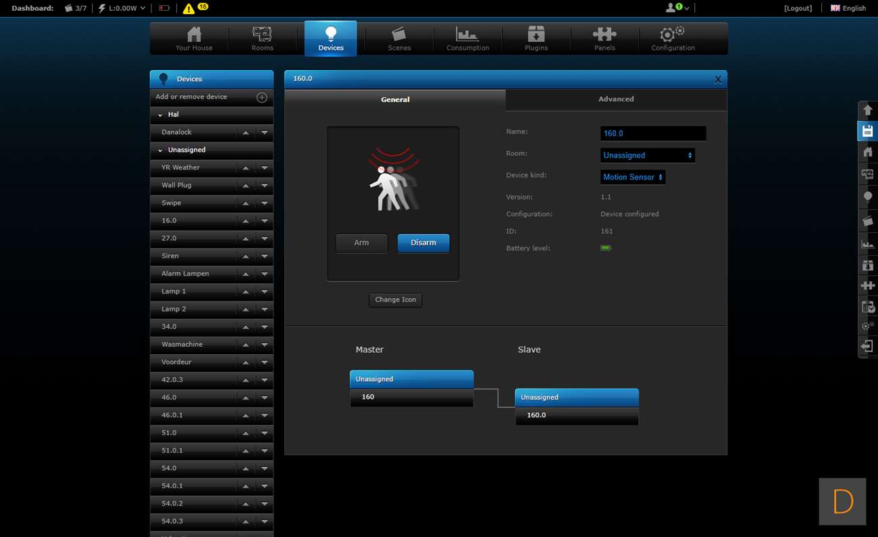The width and height of the screenshot is (878, 537).
Task: Open the Rooms menu tab
Action: click(262, 38)
